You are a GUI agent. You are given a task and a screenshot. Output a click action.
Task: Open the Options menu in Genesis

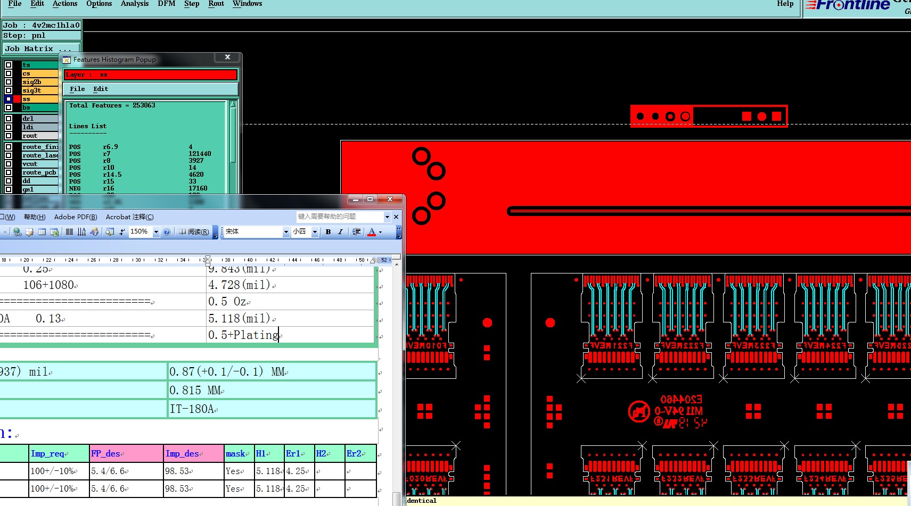pyautogui.click(x=99, y=4)
